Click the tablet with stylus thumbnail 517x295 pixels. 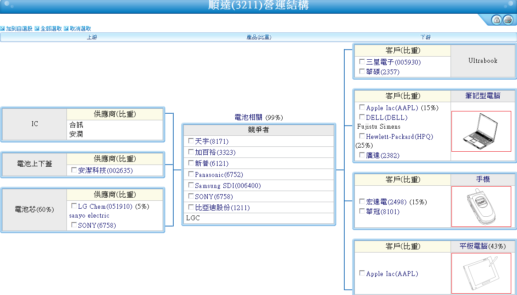(482, 273)
